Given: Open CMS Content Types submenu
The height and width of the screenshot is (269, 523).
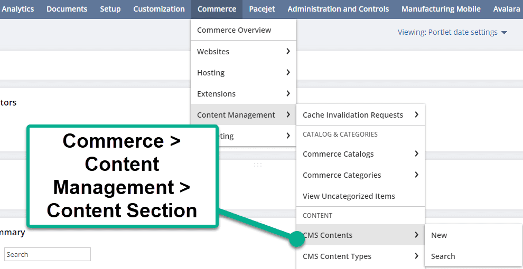Looking at the screenshot, I should 361,256.
